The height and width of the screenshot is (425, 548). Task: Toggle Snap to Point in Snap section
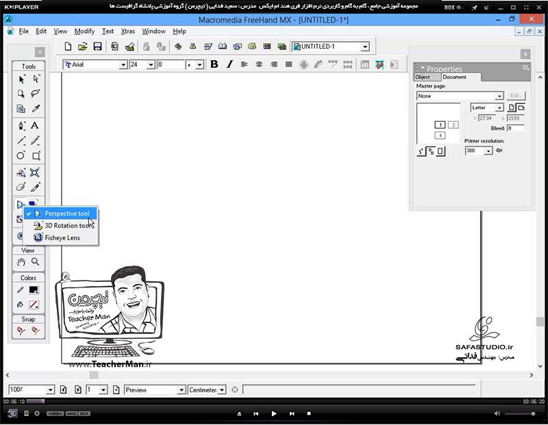(21, 331)
